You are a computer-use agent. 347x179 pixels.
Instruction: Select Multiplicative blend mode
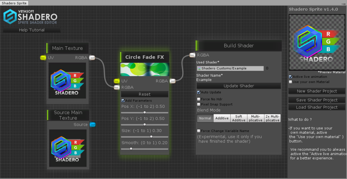click(256, 118)
